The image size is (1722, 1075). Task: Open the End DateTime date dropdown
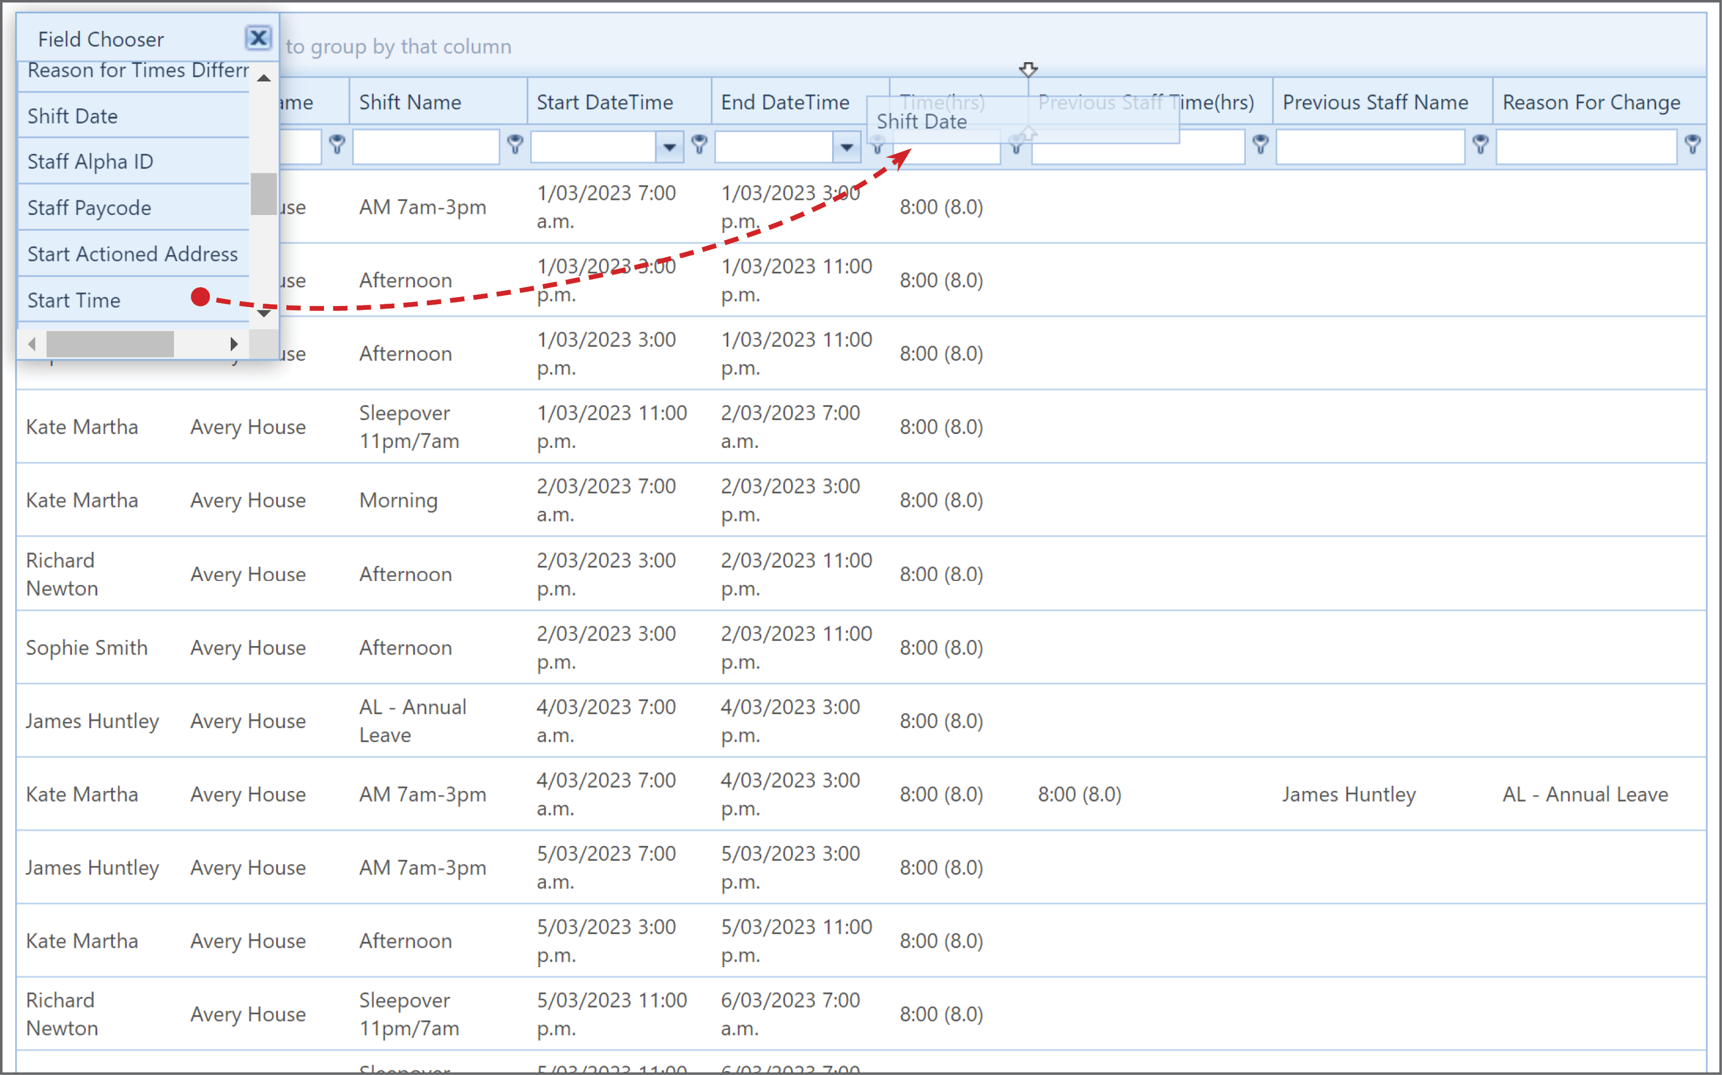click(x=846, y=147)
